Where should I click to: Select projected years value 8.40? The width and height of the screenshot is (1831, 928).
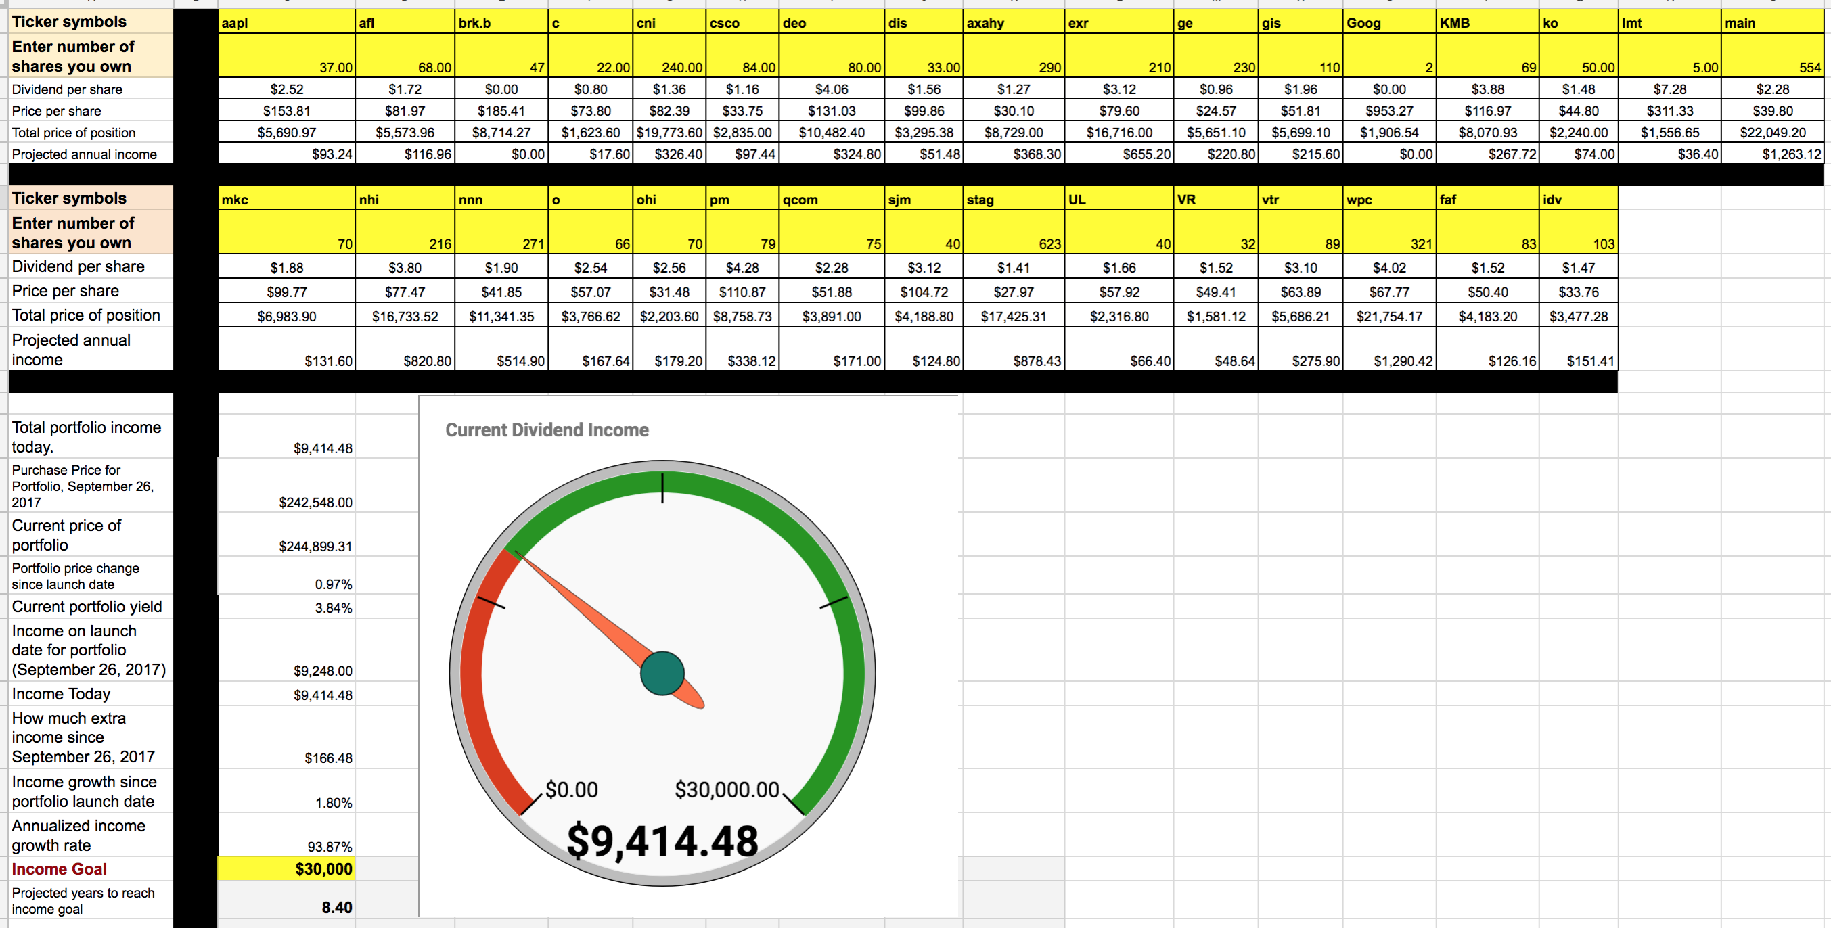[286, 900]
